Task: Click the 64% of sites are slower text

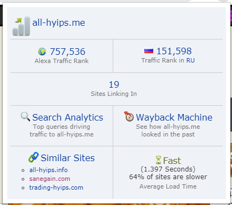Action: 168,177
